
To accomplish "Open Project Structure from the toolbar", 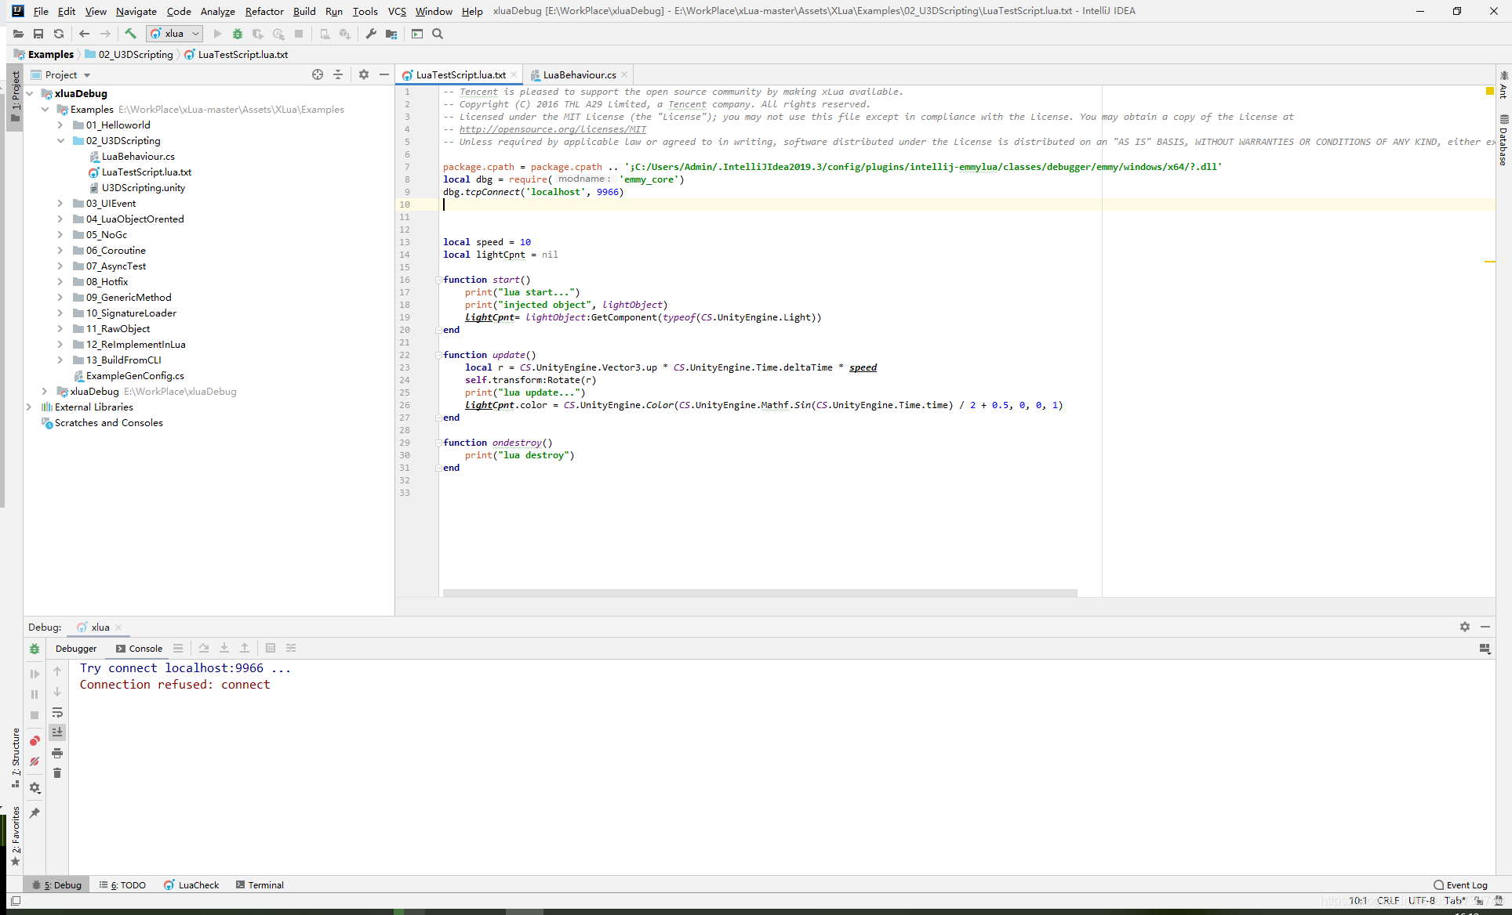I will [x=391, y=34].
